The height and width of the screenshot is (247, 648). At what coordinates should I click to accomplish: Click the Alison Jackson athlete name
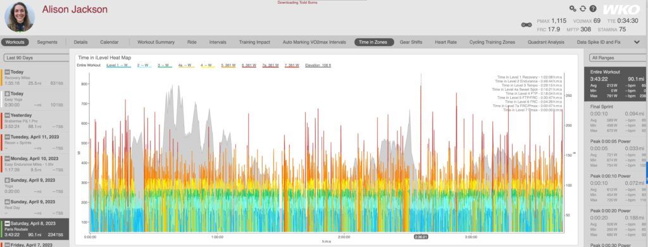pos(75,9)
